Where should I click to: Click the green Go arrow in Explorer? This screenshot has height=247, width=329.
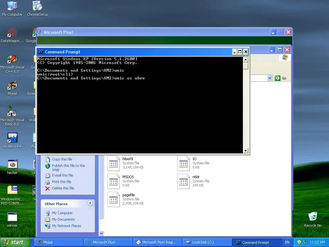(x=277, y=78)
